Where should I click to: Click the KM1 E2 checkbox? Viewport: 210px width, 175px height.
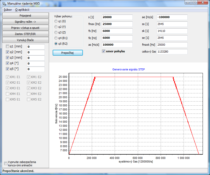tap(28, 77)
